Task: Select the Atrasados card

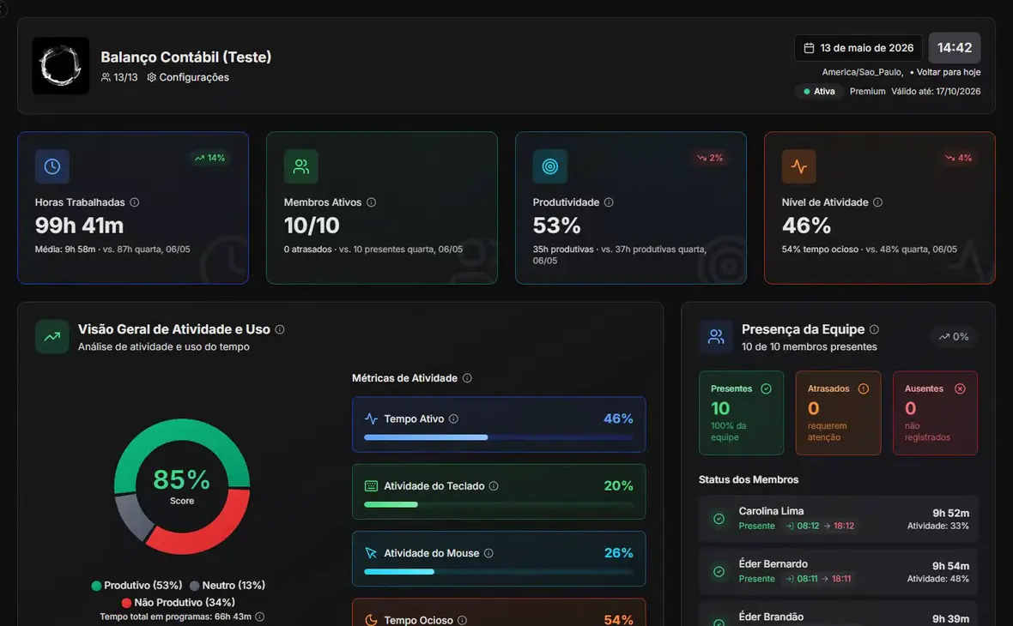Action: click(x=838, y=413)
